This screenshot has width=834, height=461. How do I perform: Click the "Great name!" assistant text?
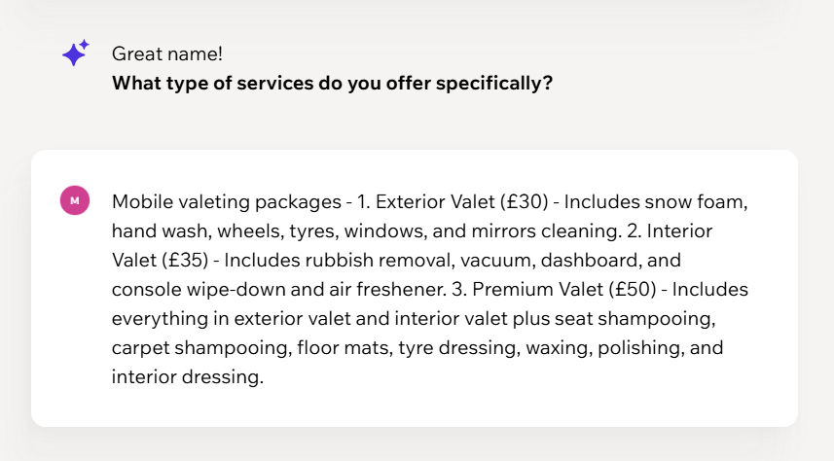pos(167,53)
